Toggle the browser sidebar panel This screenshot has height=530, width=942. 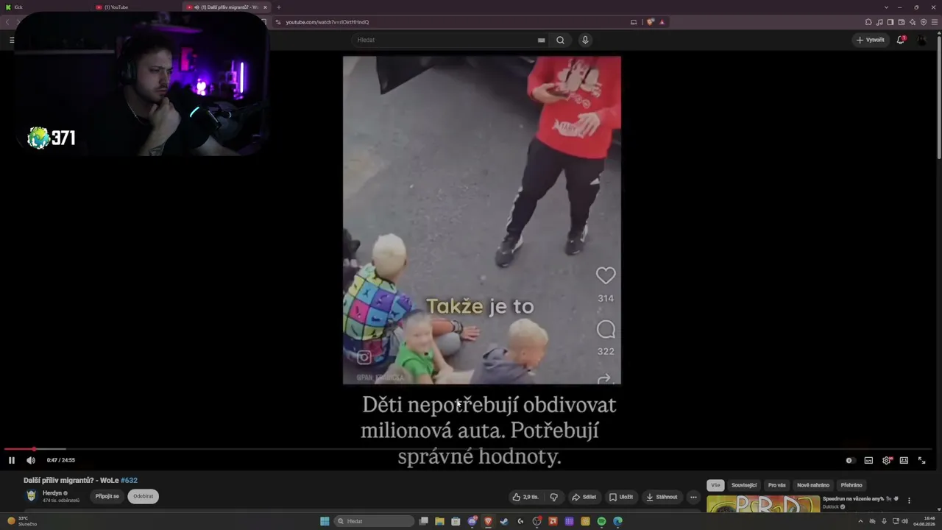(x=890, y=22)
